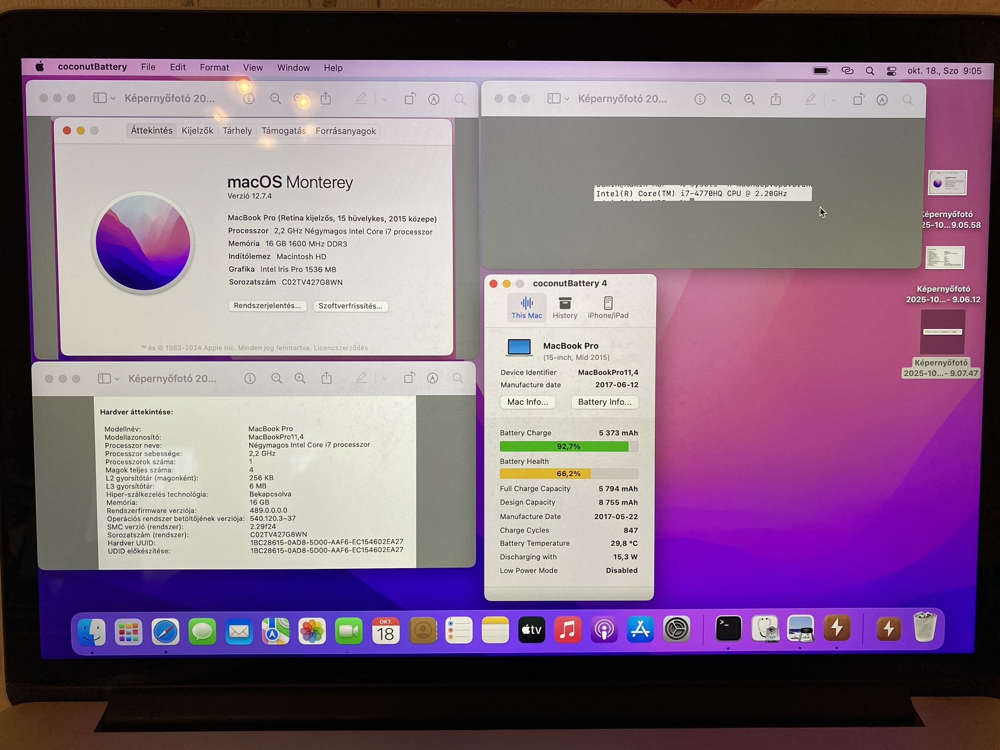Image resolution: width=1000 pixels, height=750 pixels.
Task: Open the Inspector in the Intel CPU Preview window
Action: tap(700, 99)
